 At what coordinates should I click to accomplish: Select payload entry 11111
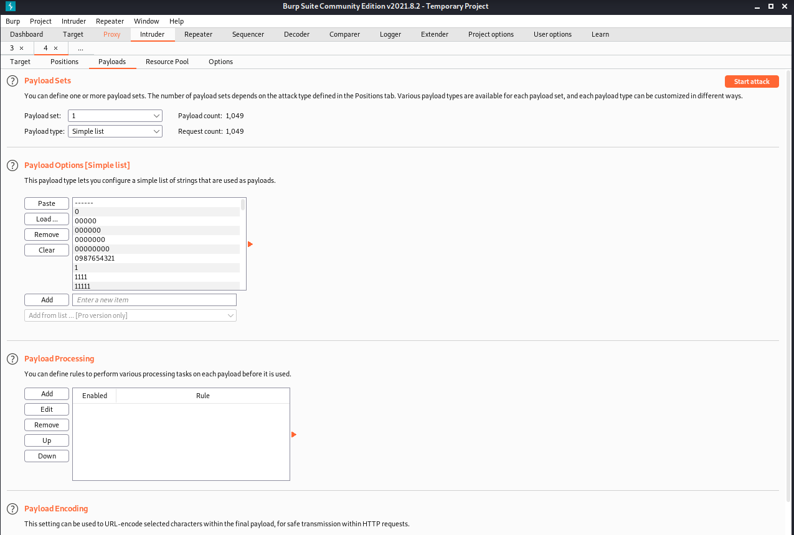coord(156,286)
